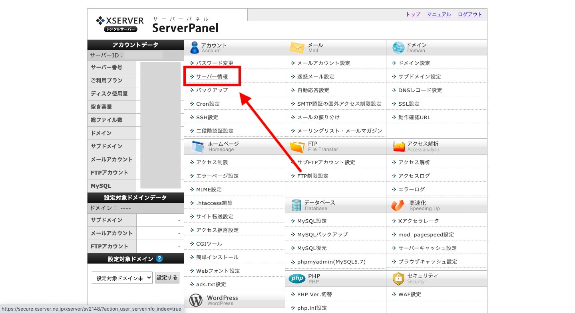Click the blue help question mark icon
This screenshot has width=575, height=313.
159,258
